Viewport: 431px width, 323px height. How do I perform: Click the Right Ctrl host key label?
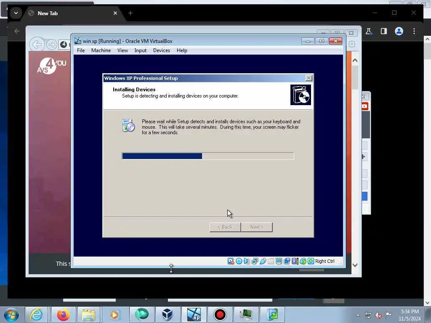(325, 261)
